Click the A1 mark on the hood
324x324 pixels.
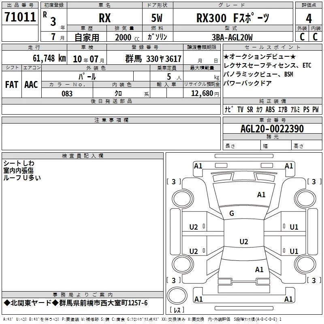point(261,194)
